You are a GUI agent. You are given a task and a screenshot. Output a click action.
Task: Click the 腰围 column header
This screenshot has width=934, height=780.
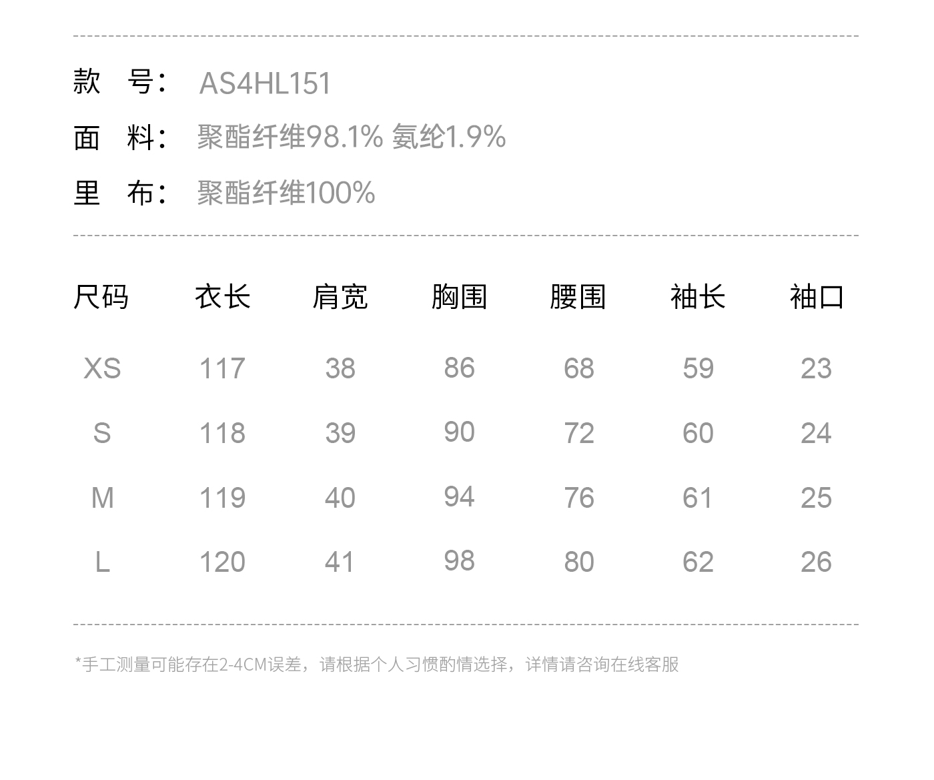pyautogui.click(x=578, y=297)
